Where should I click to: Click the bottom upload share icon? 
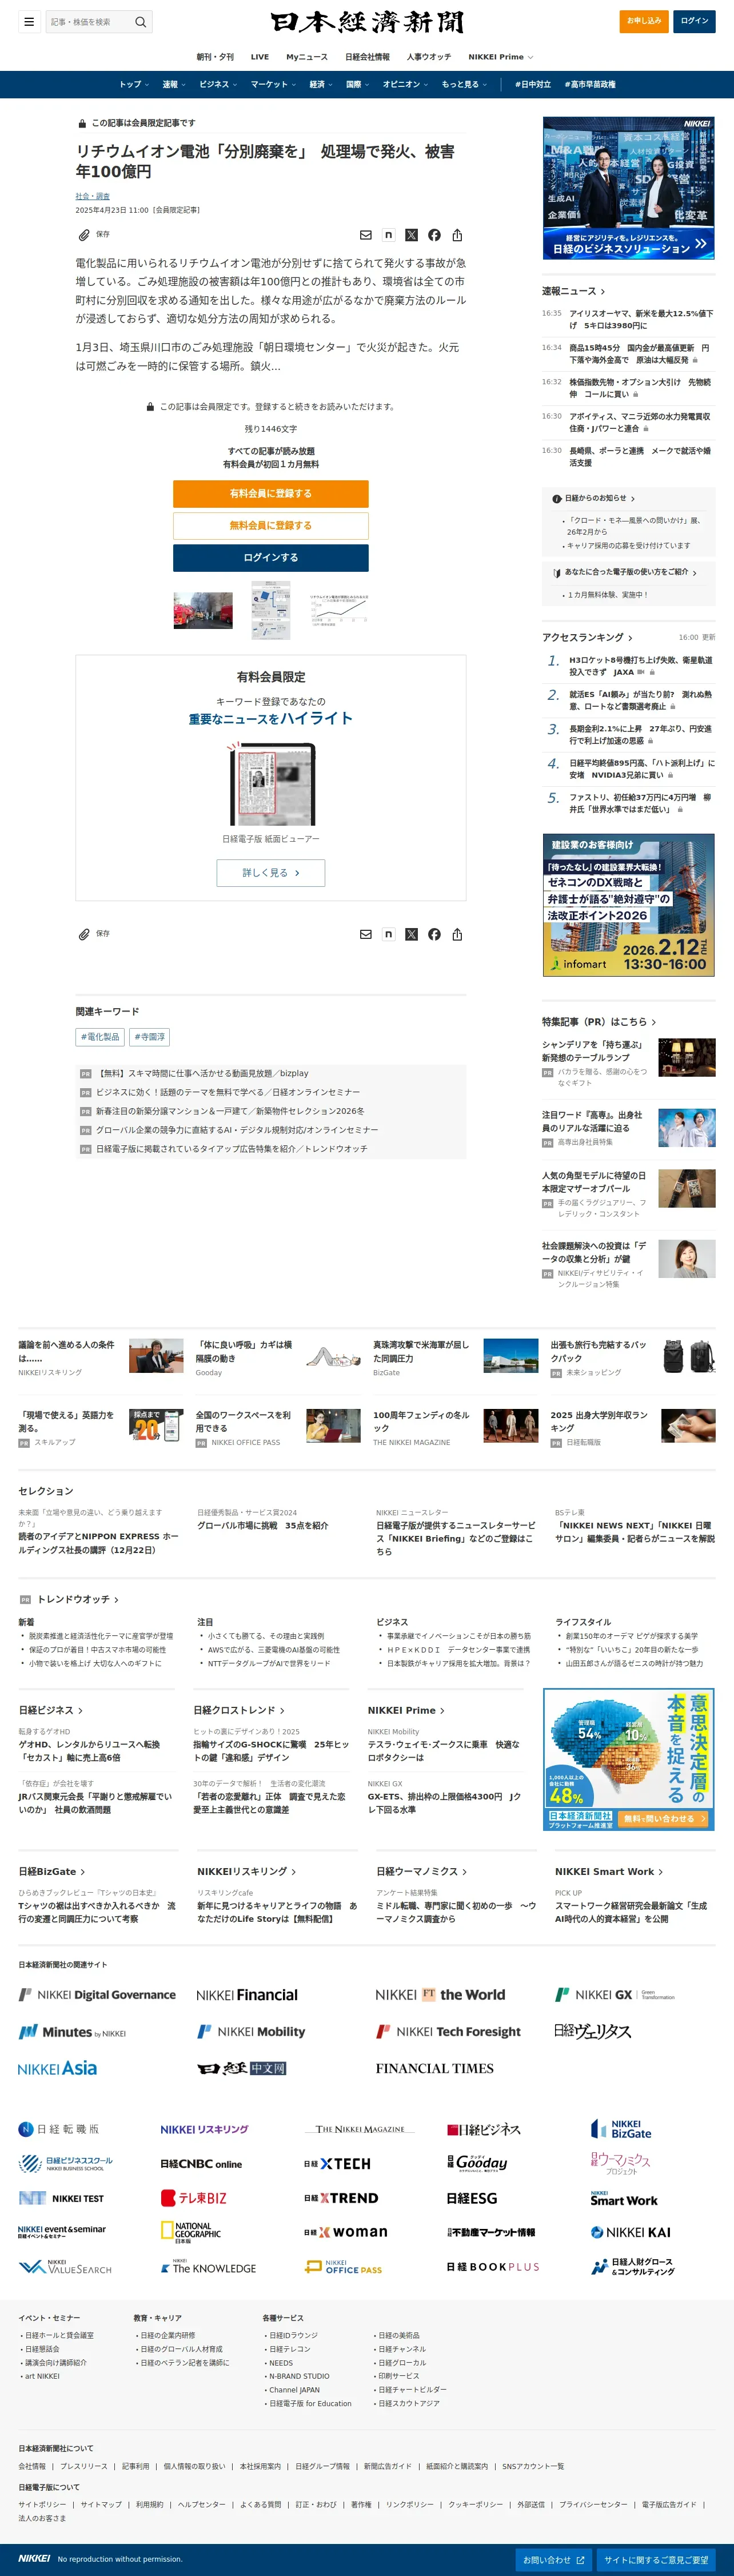457,934
